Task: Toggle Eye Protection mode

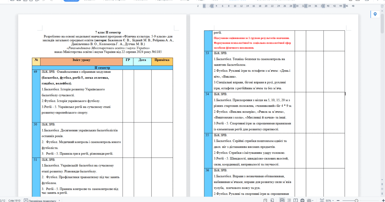Action: (309, 200)
